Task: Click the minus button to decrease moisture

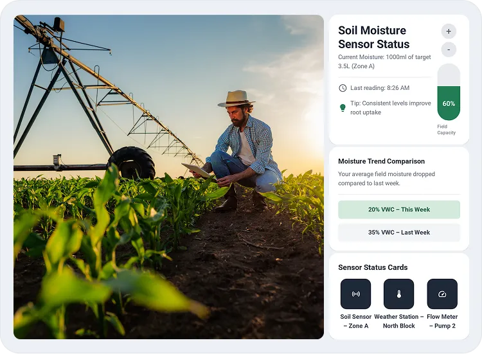Action: [x=449, y=49]
